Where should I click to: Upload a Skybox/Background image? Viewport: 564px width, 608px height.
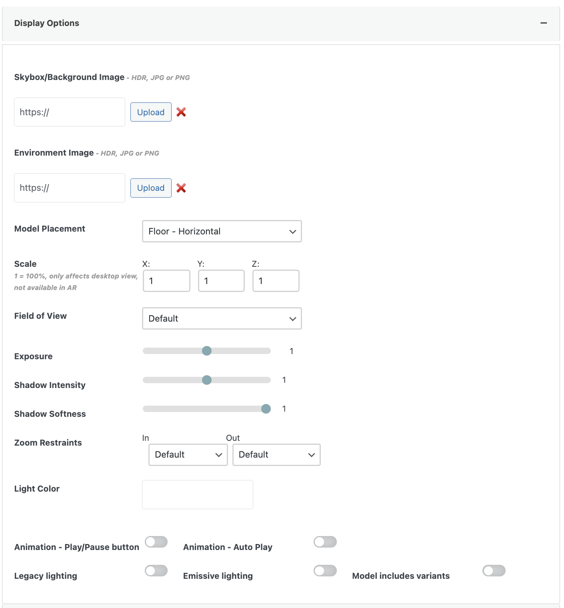point(151,112)
